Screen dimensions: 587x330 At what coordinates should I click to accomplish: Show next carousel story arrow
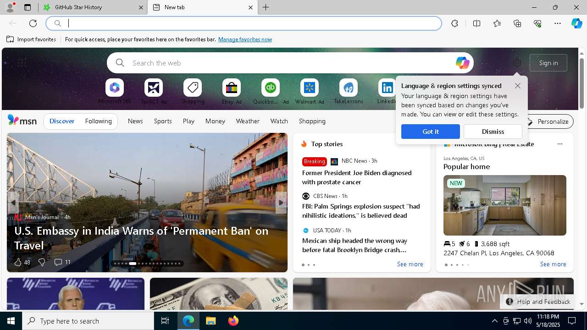point(281,203)
